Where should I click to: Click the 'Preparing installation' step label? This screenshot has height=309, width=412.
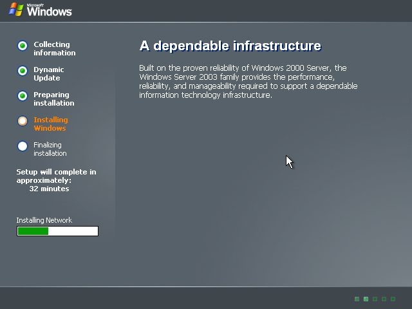point(54,98)
